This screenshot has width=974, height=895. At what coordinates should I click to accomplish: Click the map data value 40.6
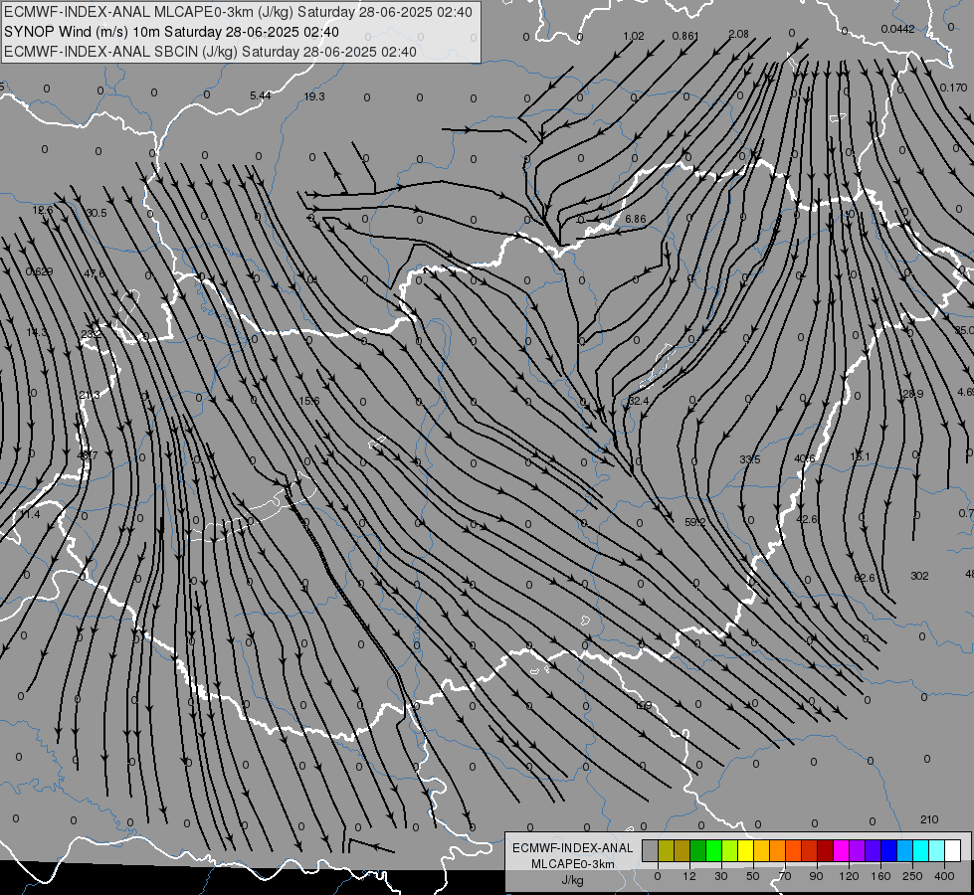tap(805, 459)
